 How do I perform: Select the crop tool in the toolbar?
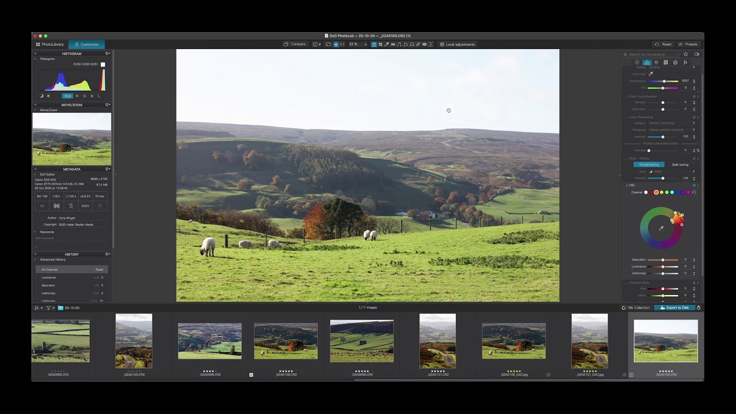point(380,44)
